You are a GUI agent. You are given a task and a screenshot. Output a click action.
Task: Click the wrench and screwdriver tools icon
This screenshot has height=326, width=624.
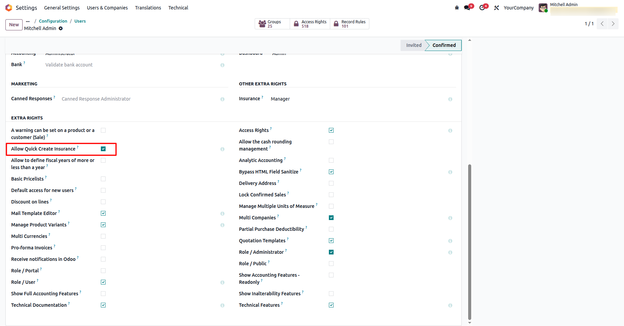(x=497, y=8)
